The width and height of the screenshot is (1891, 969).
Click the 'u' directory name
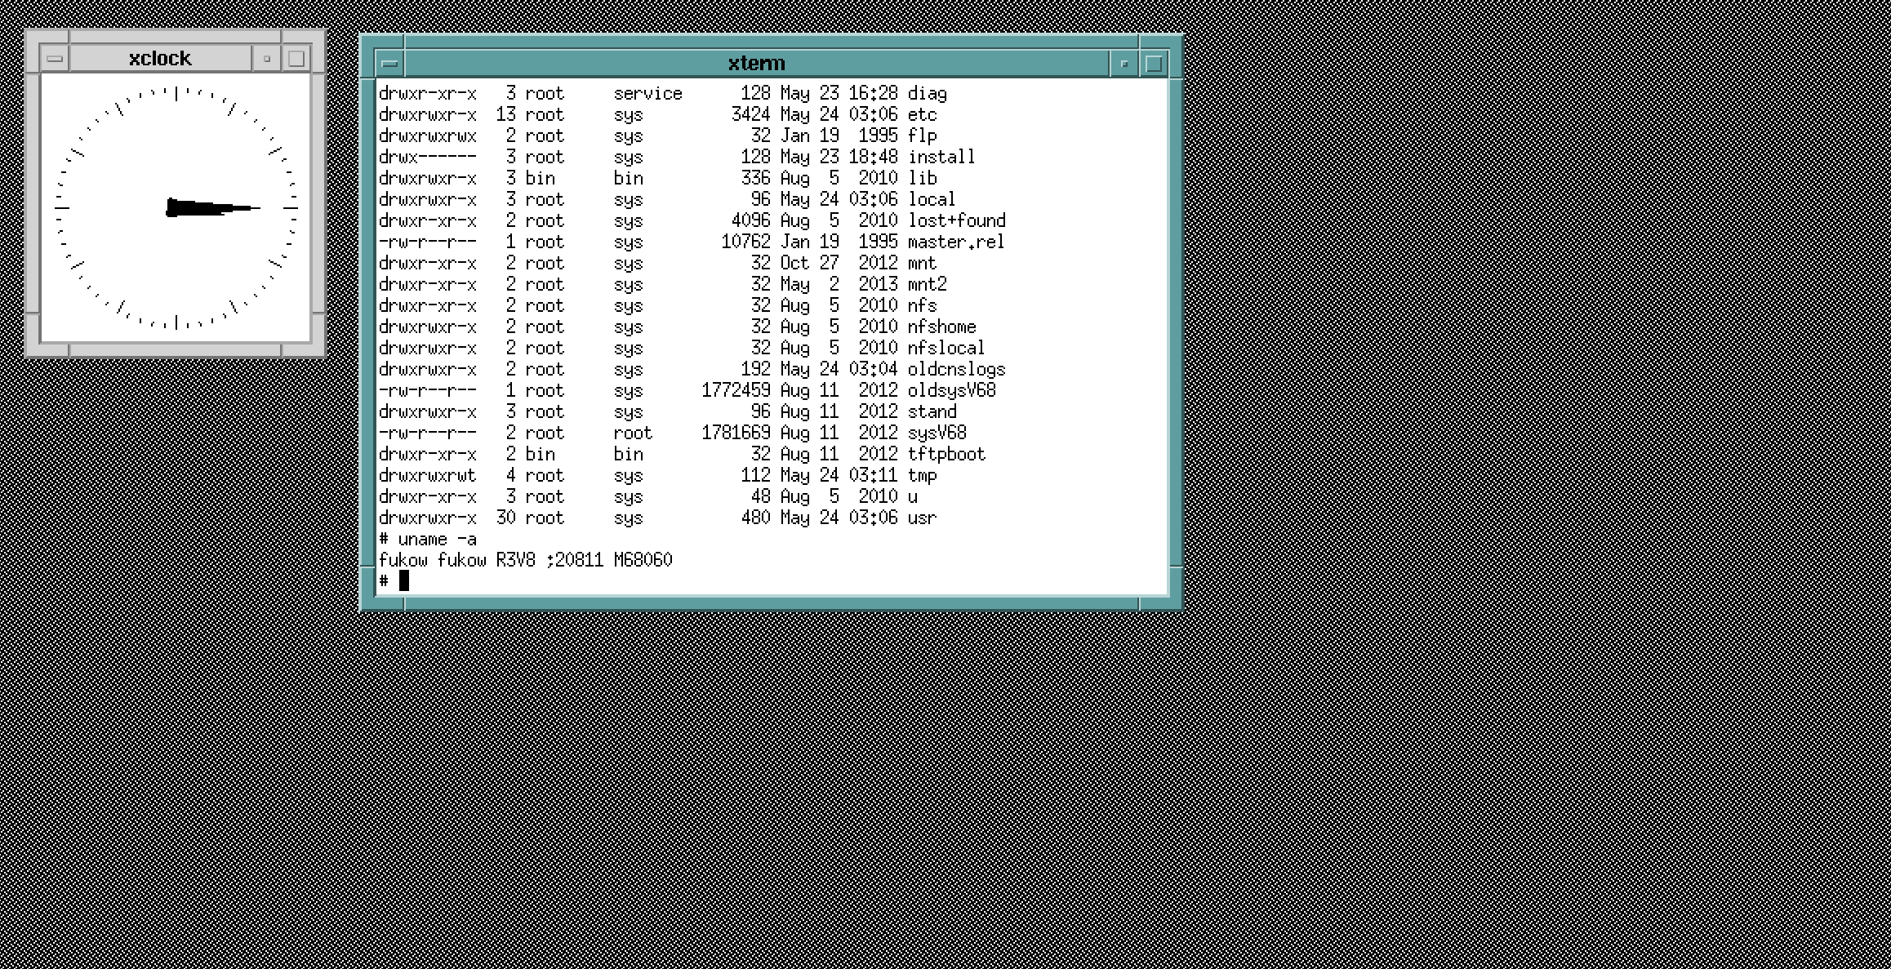pyautogui.click(x=913, y=496)
